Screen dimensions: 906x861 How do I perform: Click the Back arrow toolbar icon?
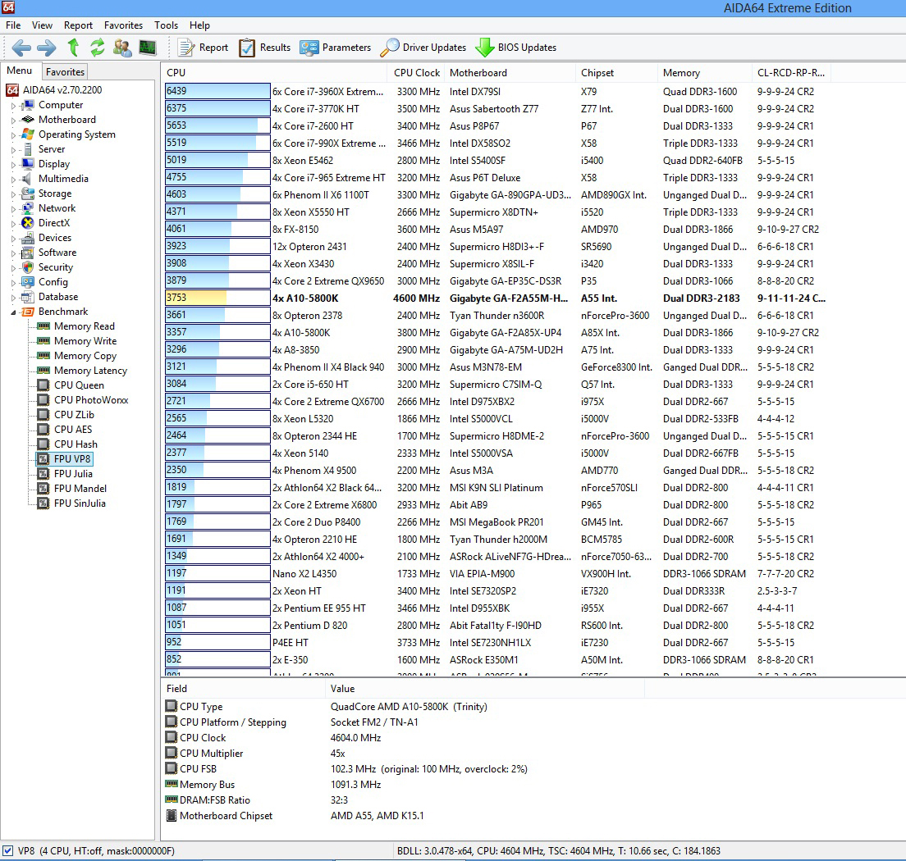coord(21,48)
